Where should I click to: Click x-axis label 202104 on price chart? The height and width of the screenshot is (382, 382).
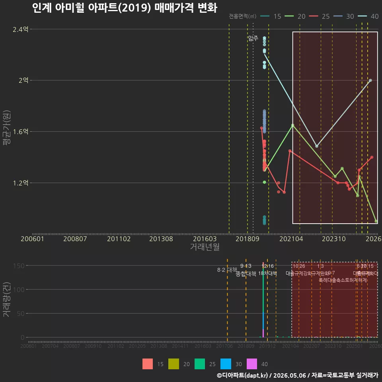point(291,239)
